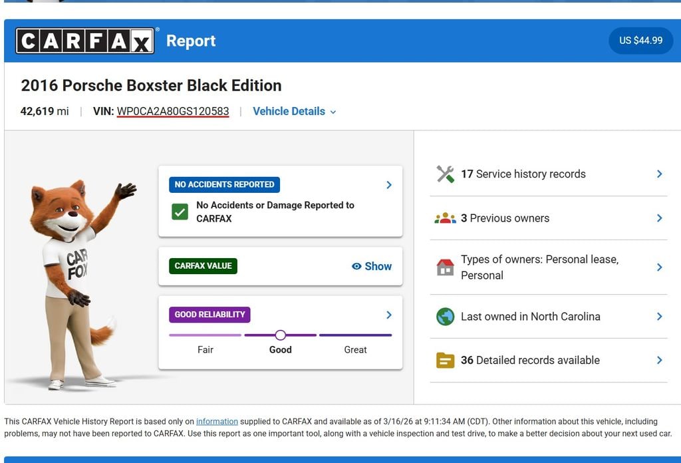
Task: Click the green no-accidents checkmark
Action: click(180, 212)
